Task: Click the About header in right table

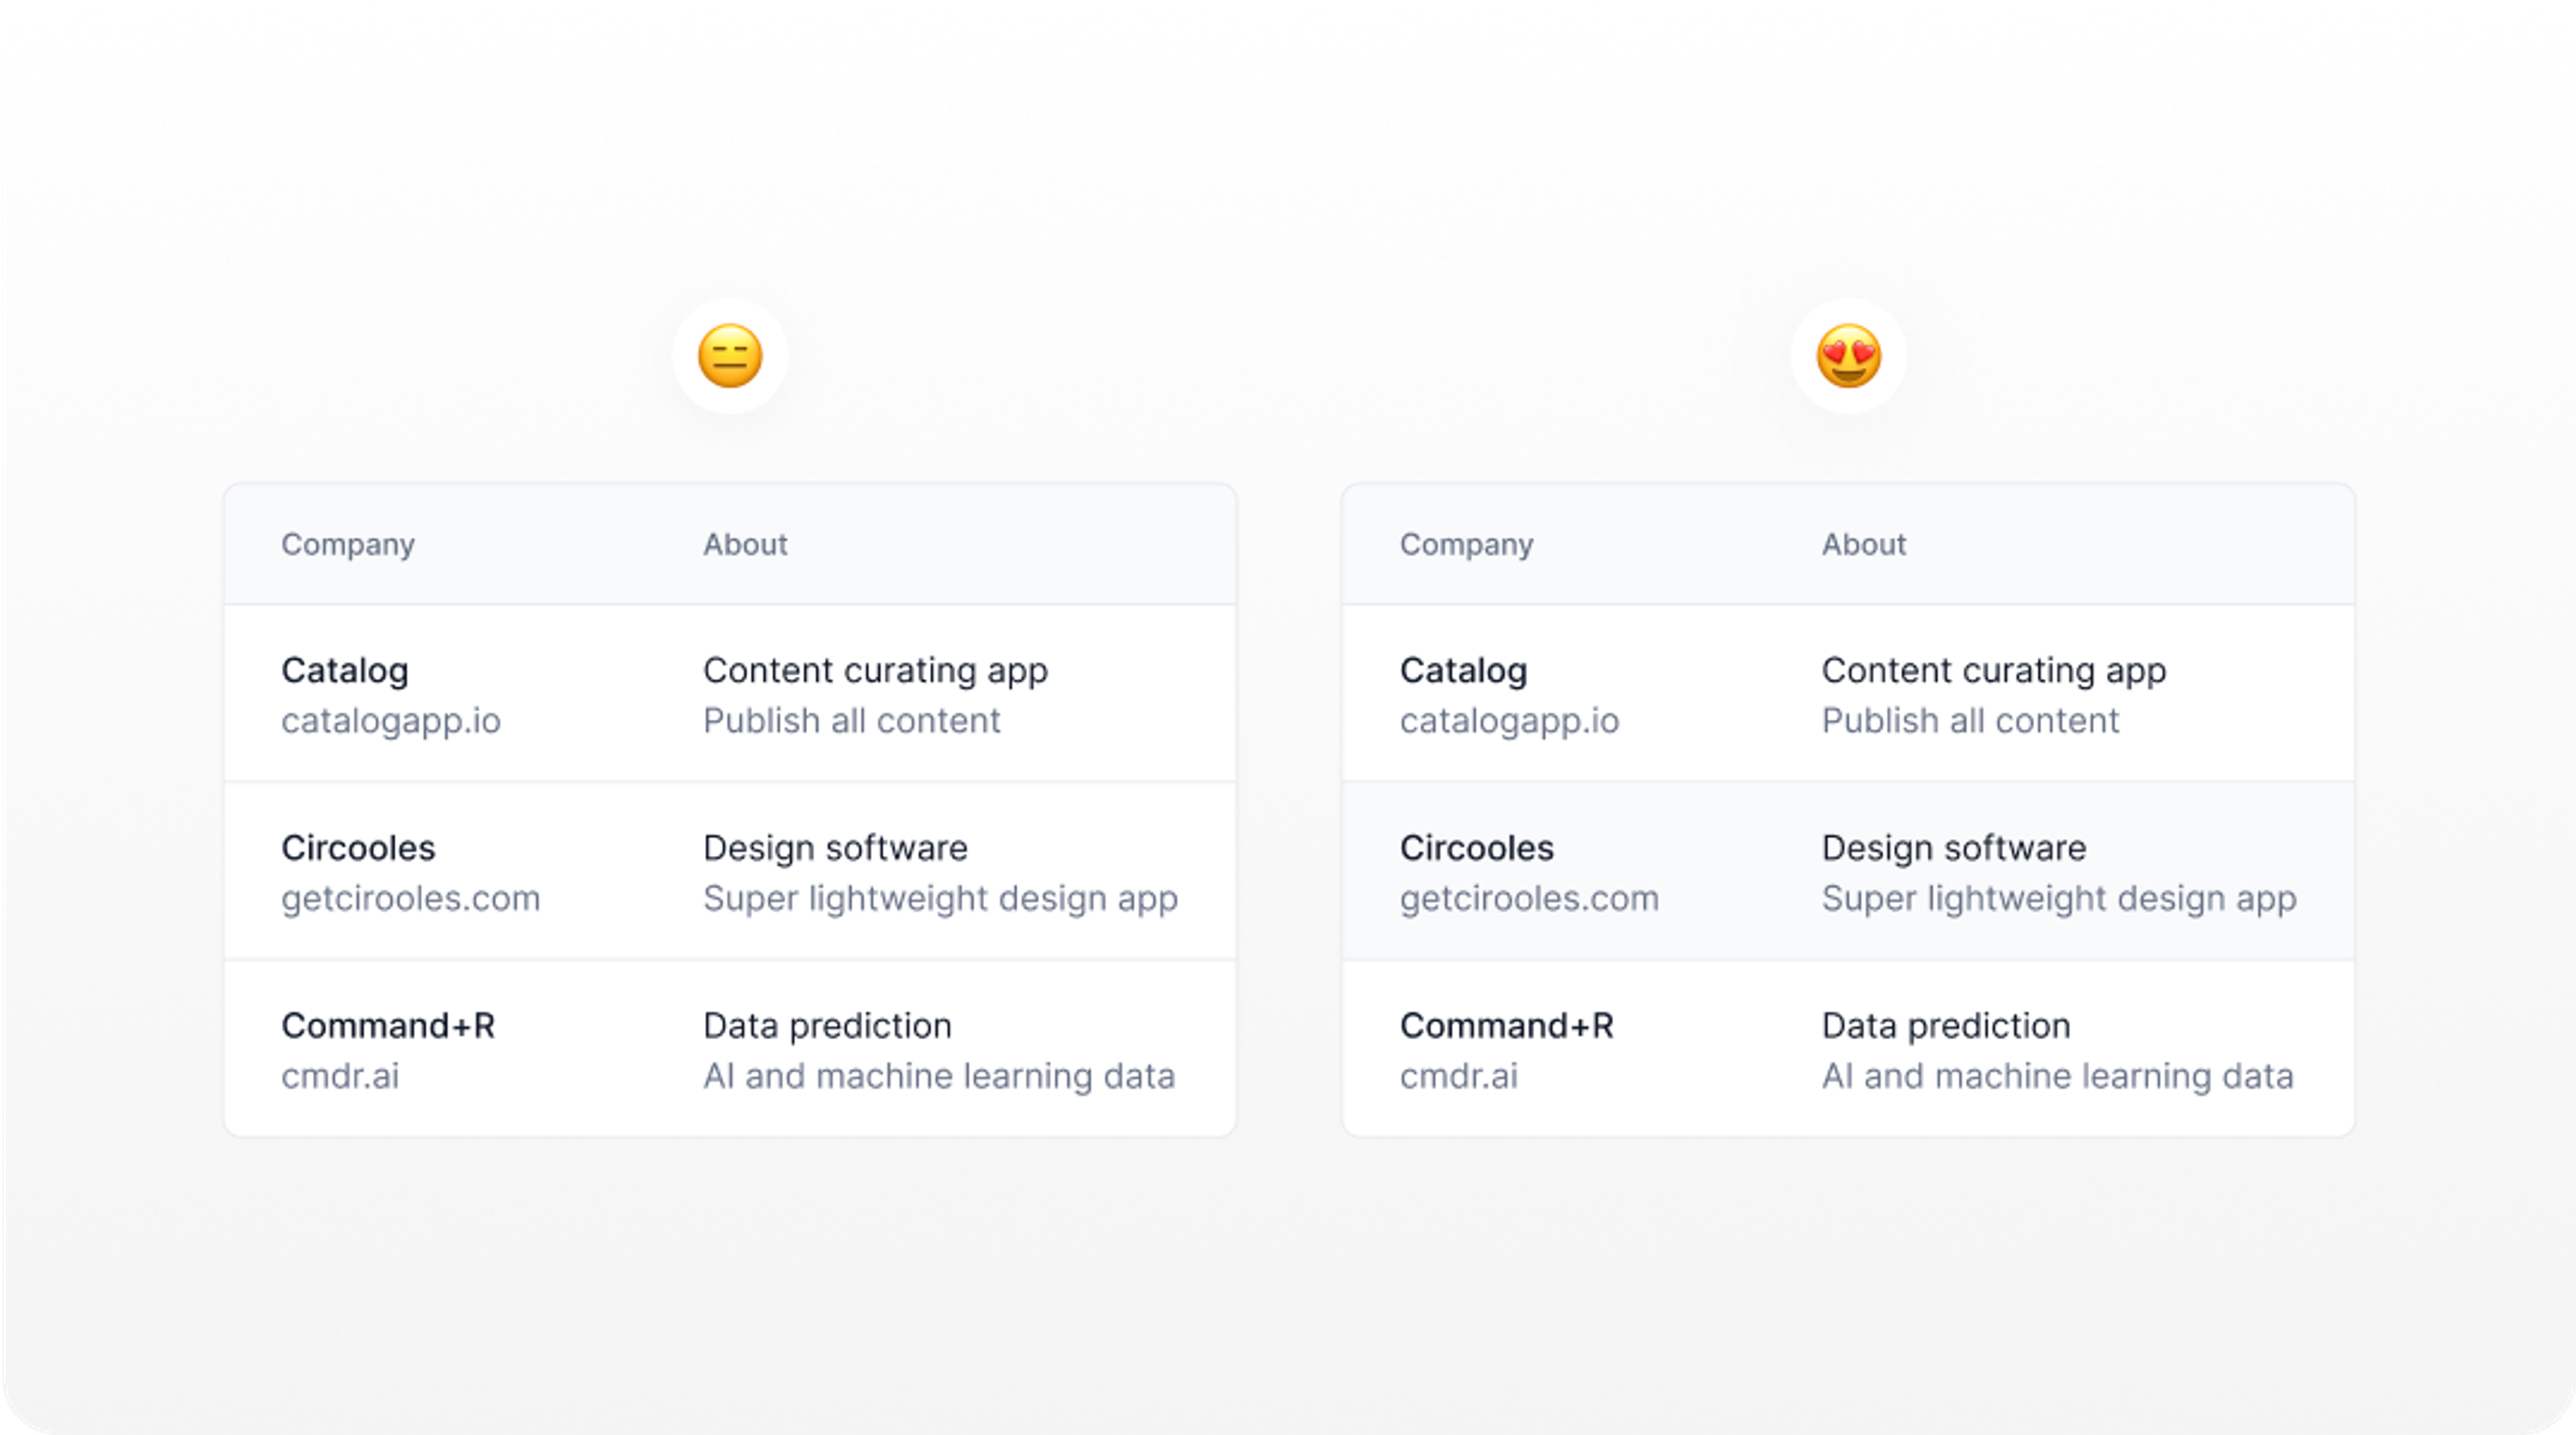Action: pyautogui.click(x=1864, y=544)
